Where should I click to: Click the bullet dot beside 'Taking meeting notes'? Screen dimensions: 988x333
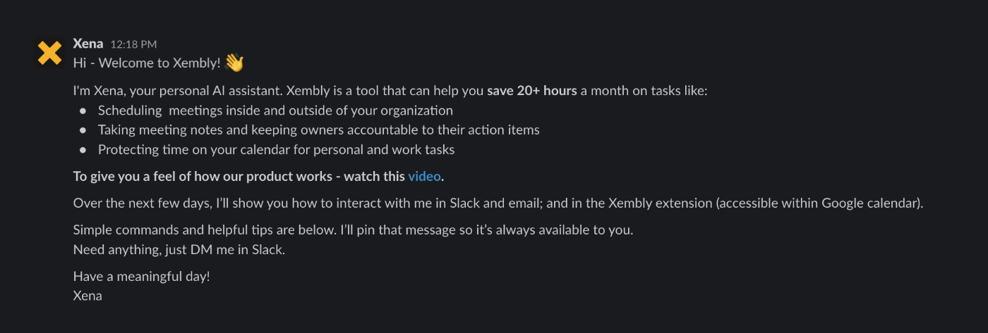coord(83,130)
